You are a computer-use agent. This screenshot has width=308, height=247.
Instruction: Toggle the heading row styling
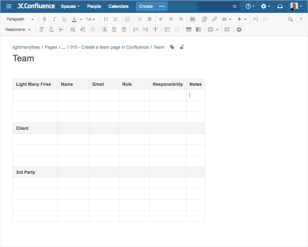189,30
